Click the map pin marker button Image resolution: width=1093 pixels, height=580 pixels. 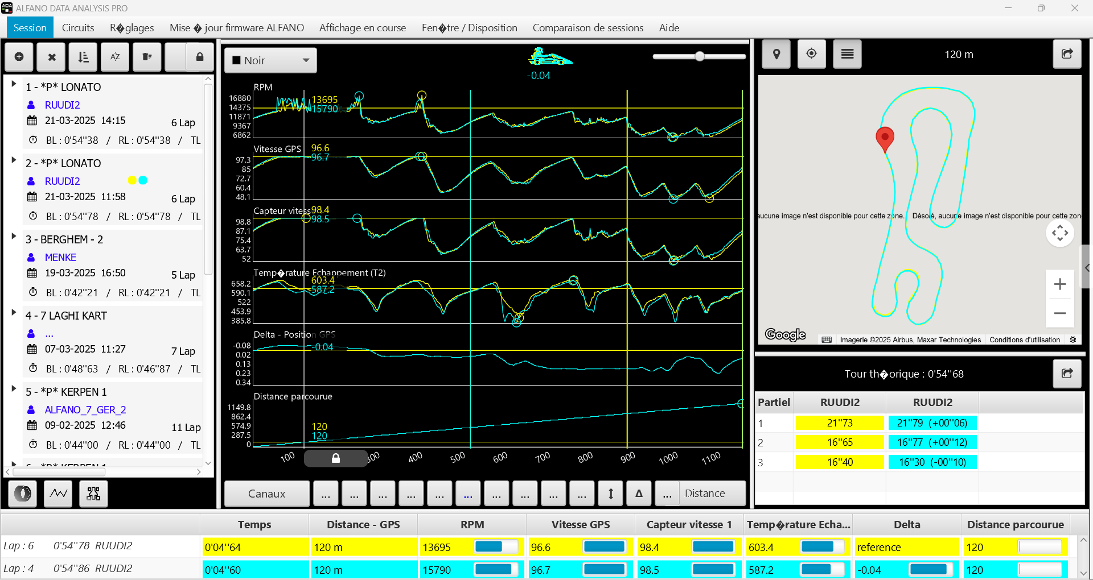pyautogui.click(x=776, y=55)
